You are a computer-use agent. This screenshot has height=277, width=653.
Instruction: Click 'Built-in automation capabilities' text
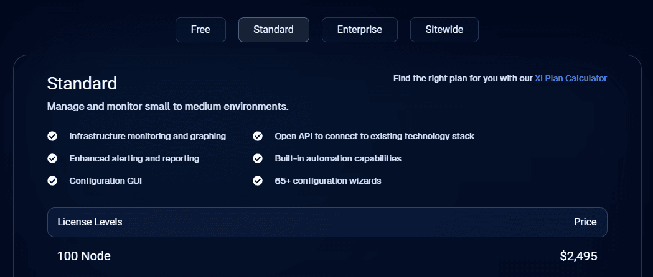(x=338, y=158)
